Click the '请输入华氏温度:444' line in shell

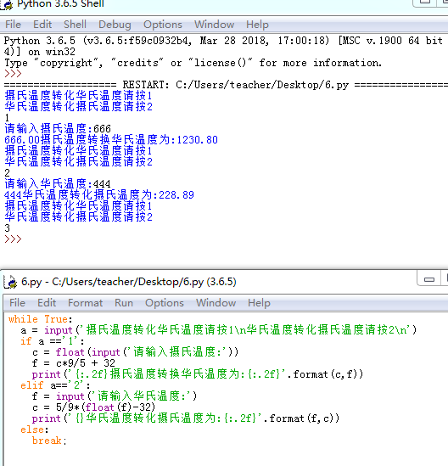pyautogui.click(x=58, y=184)
